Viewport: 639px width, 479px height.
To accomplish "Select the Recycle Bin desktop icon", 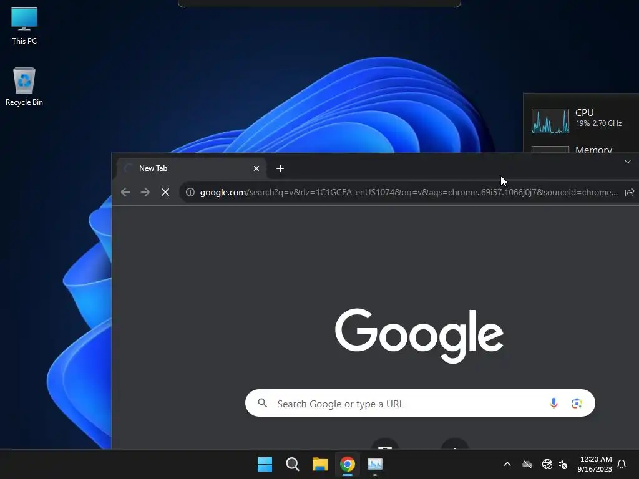I will point(24,87).
